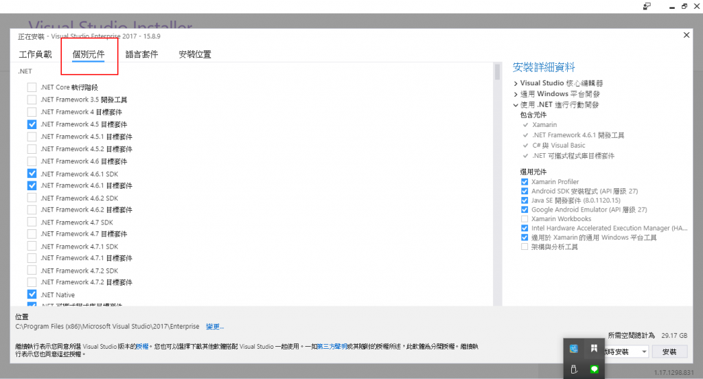Uncheck Xamarin Profiler optional component

pyautogui.click(x=525, y=182)
